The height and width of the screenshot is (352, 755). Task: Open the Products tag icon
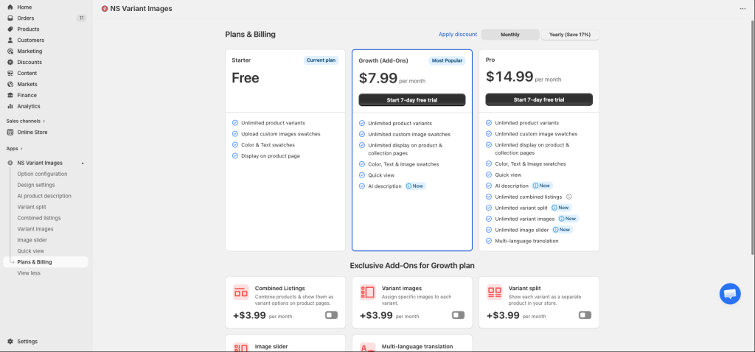pyautogui.click(x=10, y=29)
